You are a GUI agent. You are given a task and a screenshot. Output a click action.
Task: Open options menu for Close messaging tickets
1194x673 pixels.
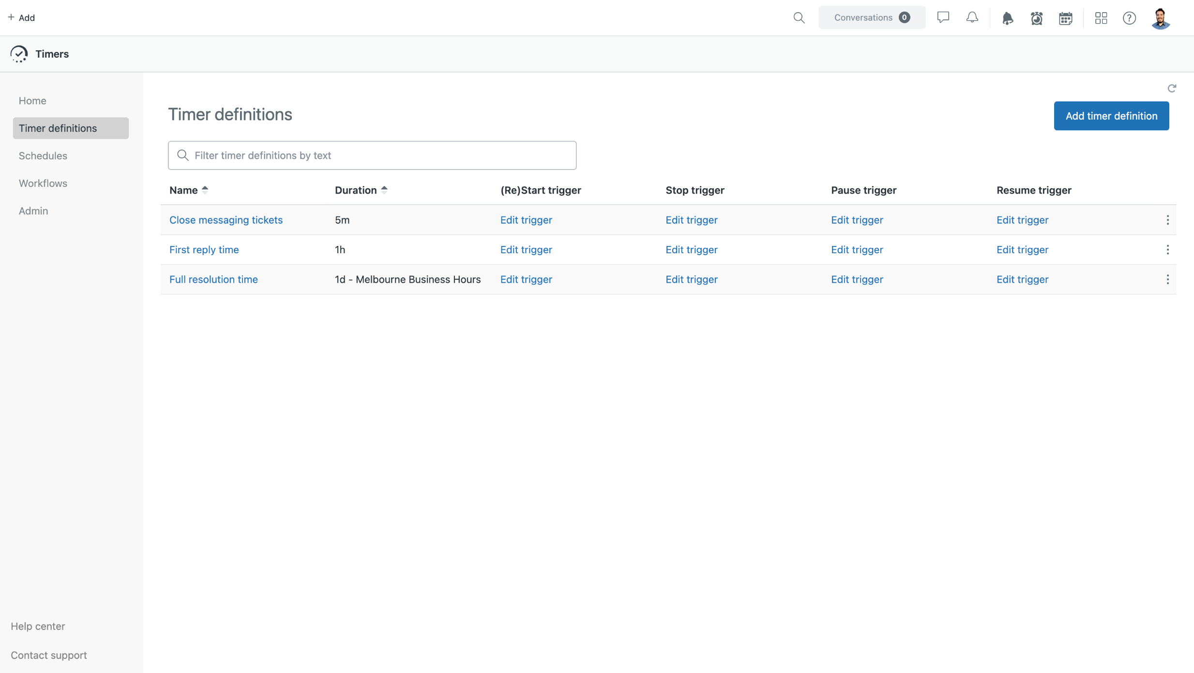1167,220
